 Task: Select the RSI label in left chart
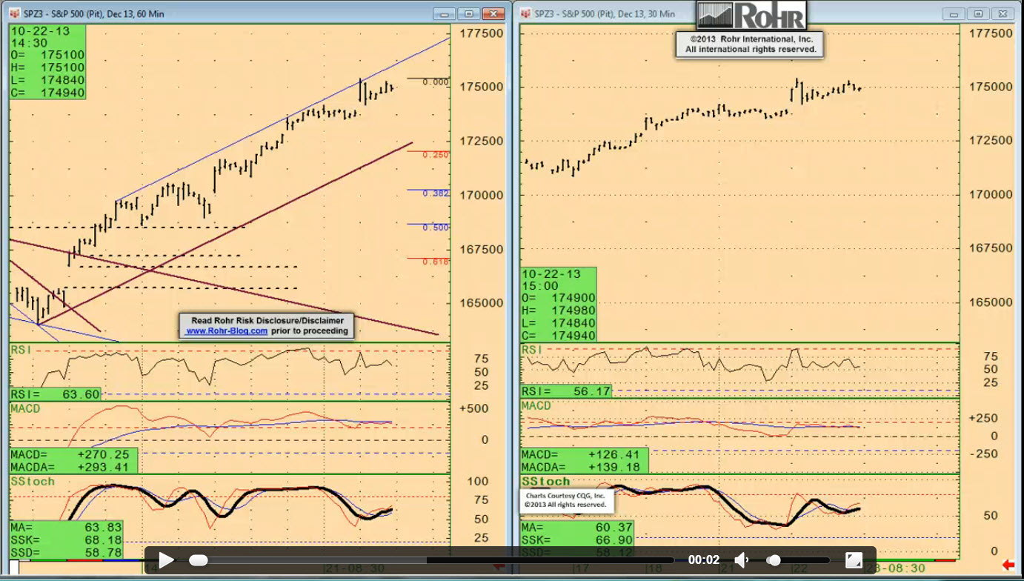click(23, 349)
